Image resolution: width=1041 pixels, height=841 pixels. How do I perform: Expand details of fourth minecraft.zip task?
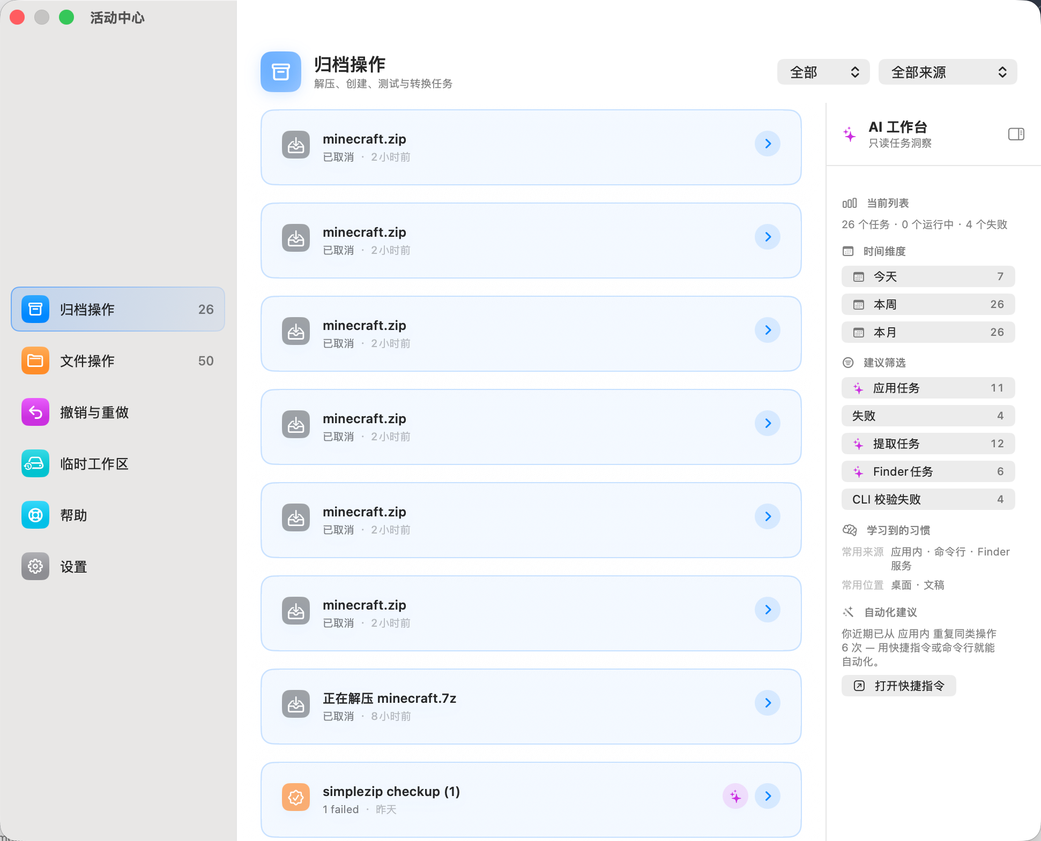pos(768,423)
